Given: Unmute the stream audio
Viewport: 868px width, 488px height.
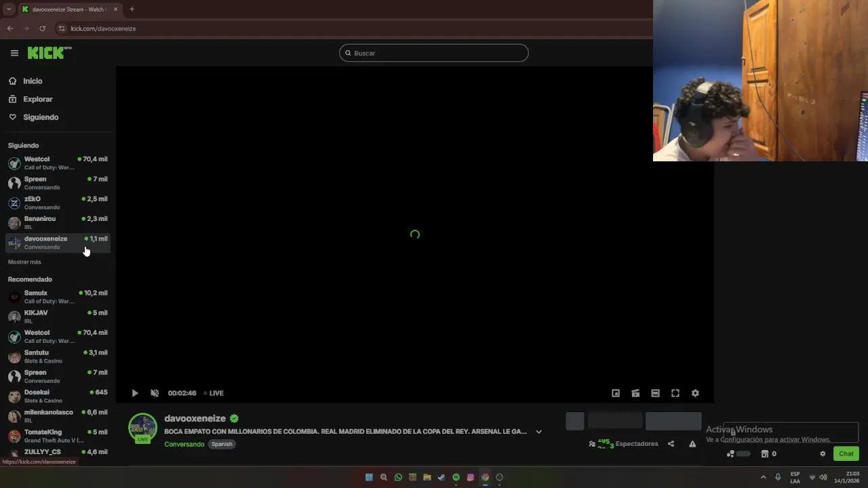Looking at the screenshot, I should pyautogui.click(x=155, y=393).
